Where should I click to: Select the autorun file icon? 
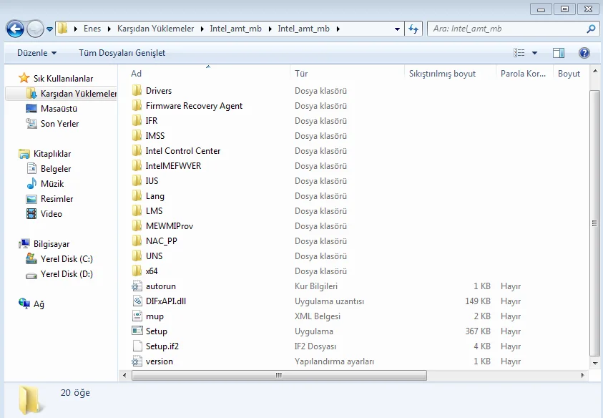coord(137,286)
